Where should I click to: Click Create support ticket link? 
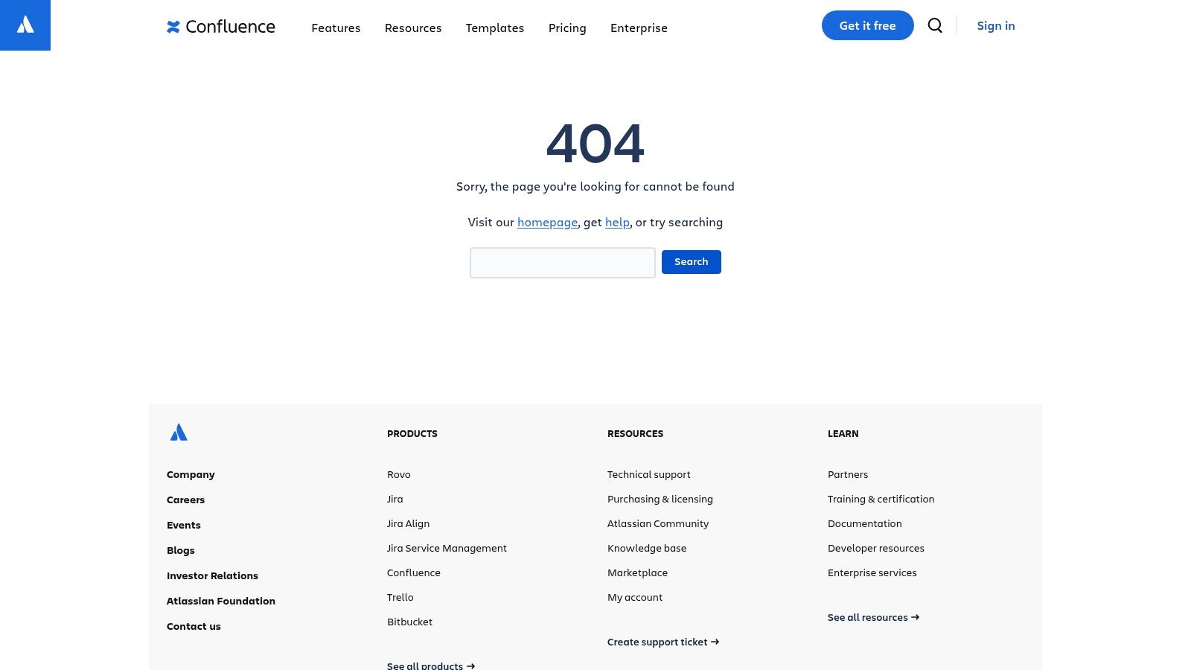click(x=663, y=642)
